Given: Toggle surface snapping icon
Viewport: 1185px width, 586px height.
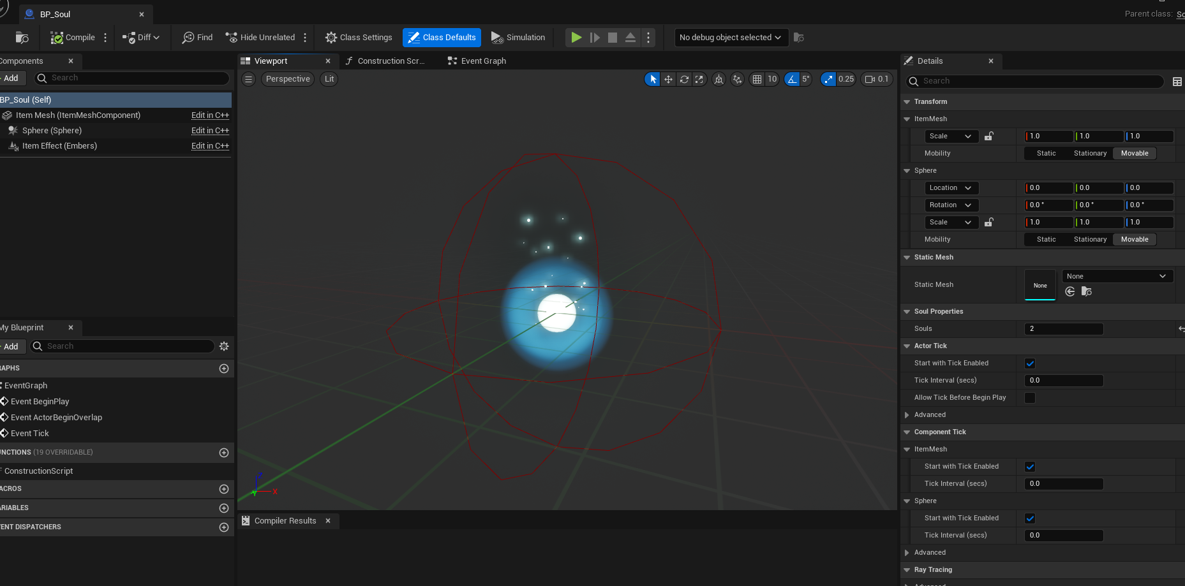Looking at the screenshot, I should [x=738, y=79].
